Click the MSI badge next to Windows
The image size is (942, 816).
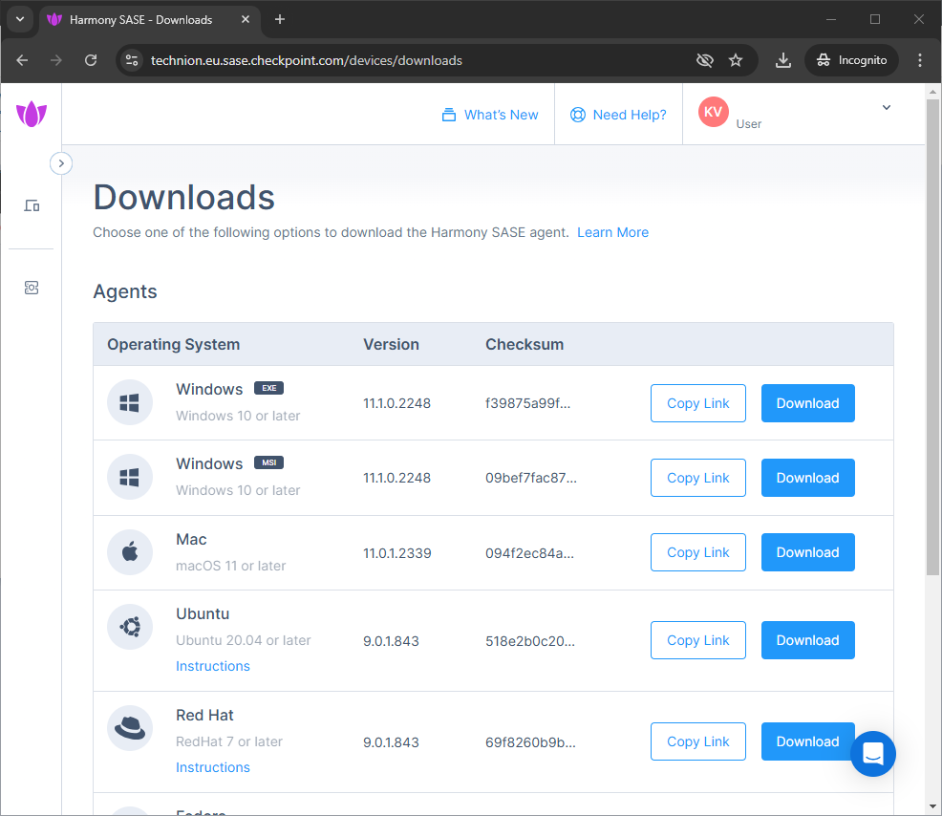(x=268, y=462)
